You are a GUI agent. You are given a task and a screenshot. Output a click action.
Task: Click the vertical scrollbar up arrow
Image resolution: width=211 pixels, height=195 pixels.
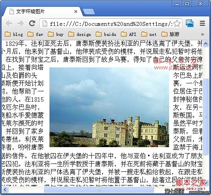click(x=206, y=43)
